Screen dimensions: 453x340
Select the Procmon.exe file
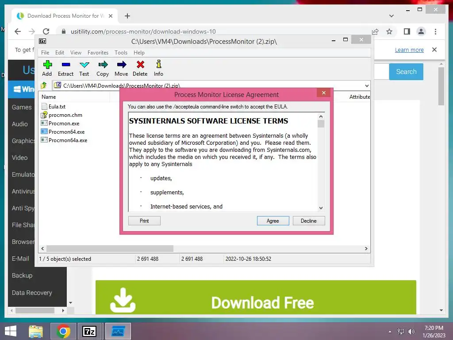point(60,123)
